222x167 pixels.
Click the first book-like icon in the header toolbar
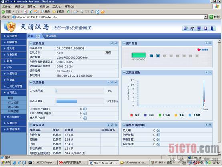(185, 29)
